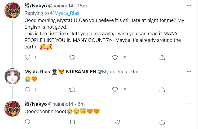Image resolution: width=198 pixels, height=129 pixels.
Task: Reply to Nakyo's first good morning tweet
Action: click(x=28, y=57)
